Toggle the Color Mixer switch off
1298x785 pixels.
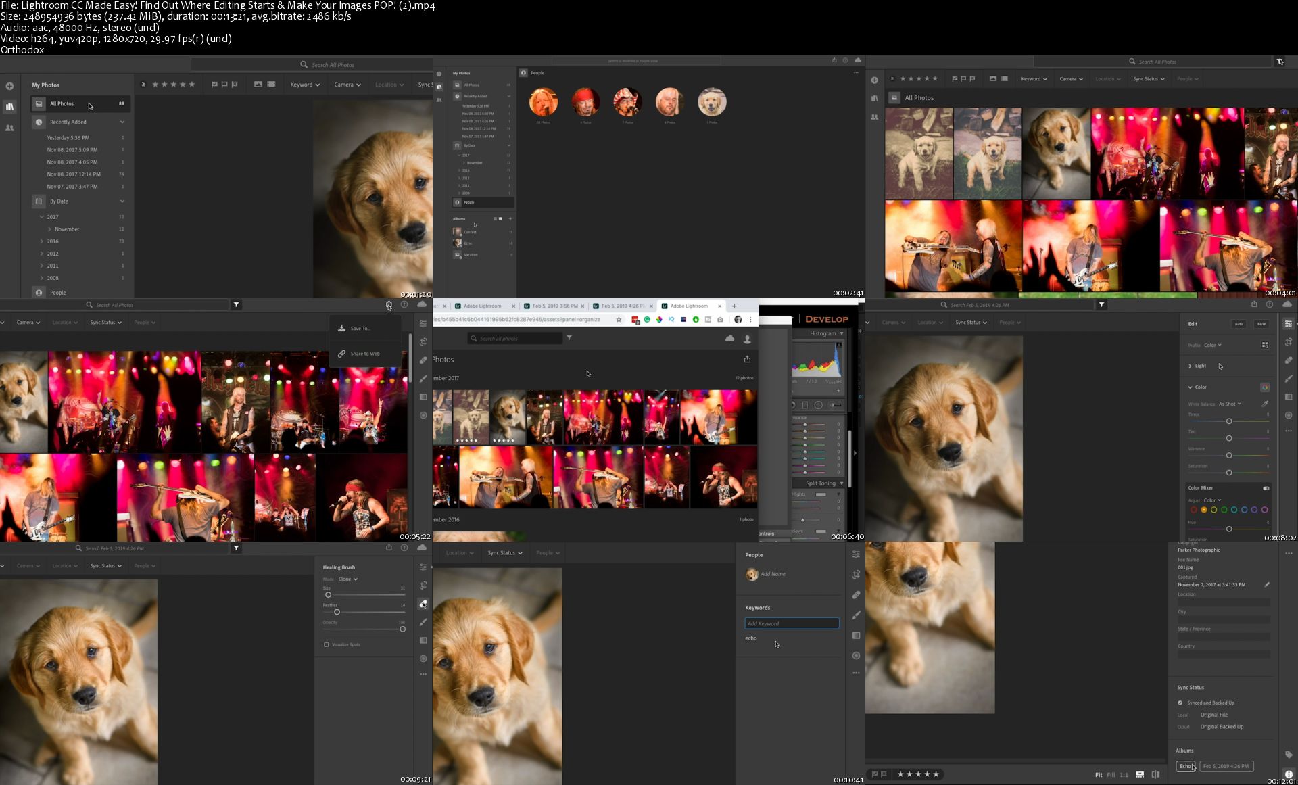click(x=1266, y=488)
